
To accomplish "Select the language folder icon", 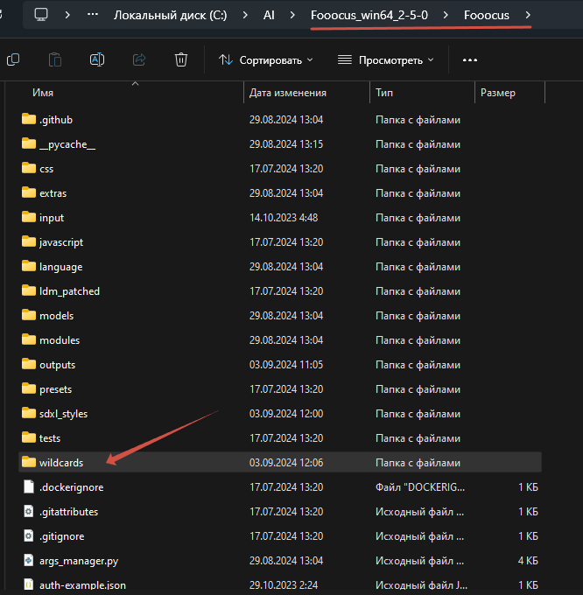I will pos(29,266).
